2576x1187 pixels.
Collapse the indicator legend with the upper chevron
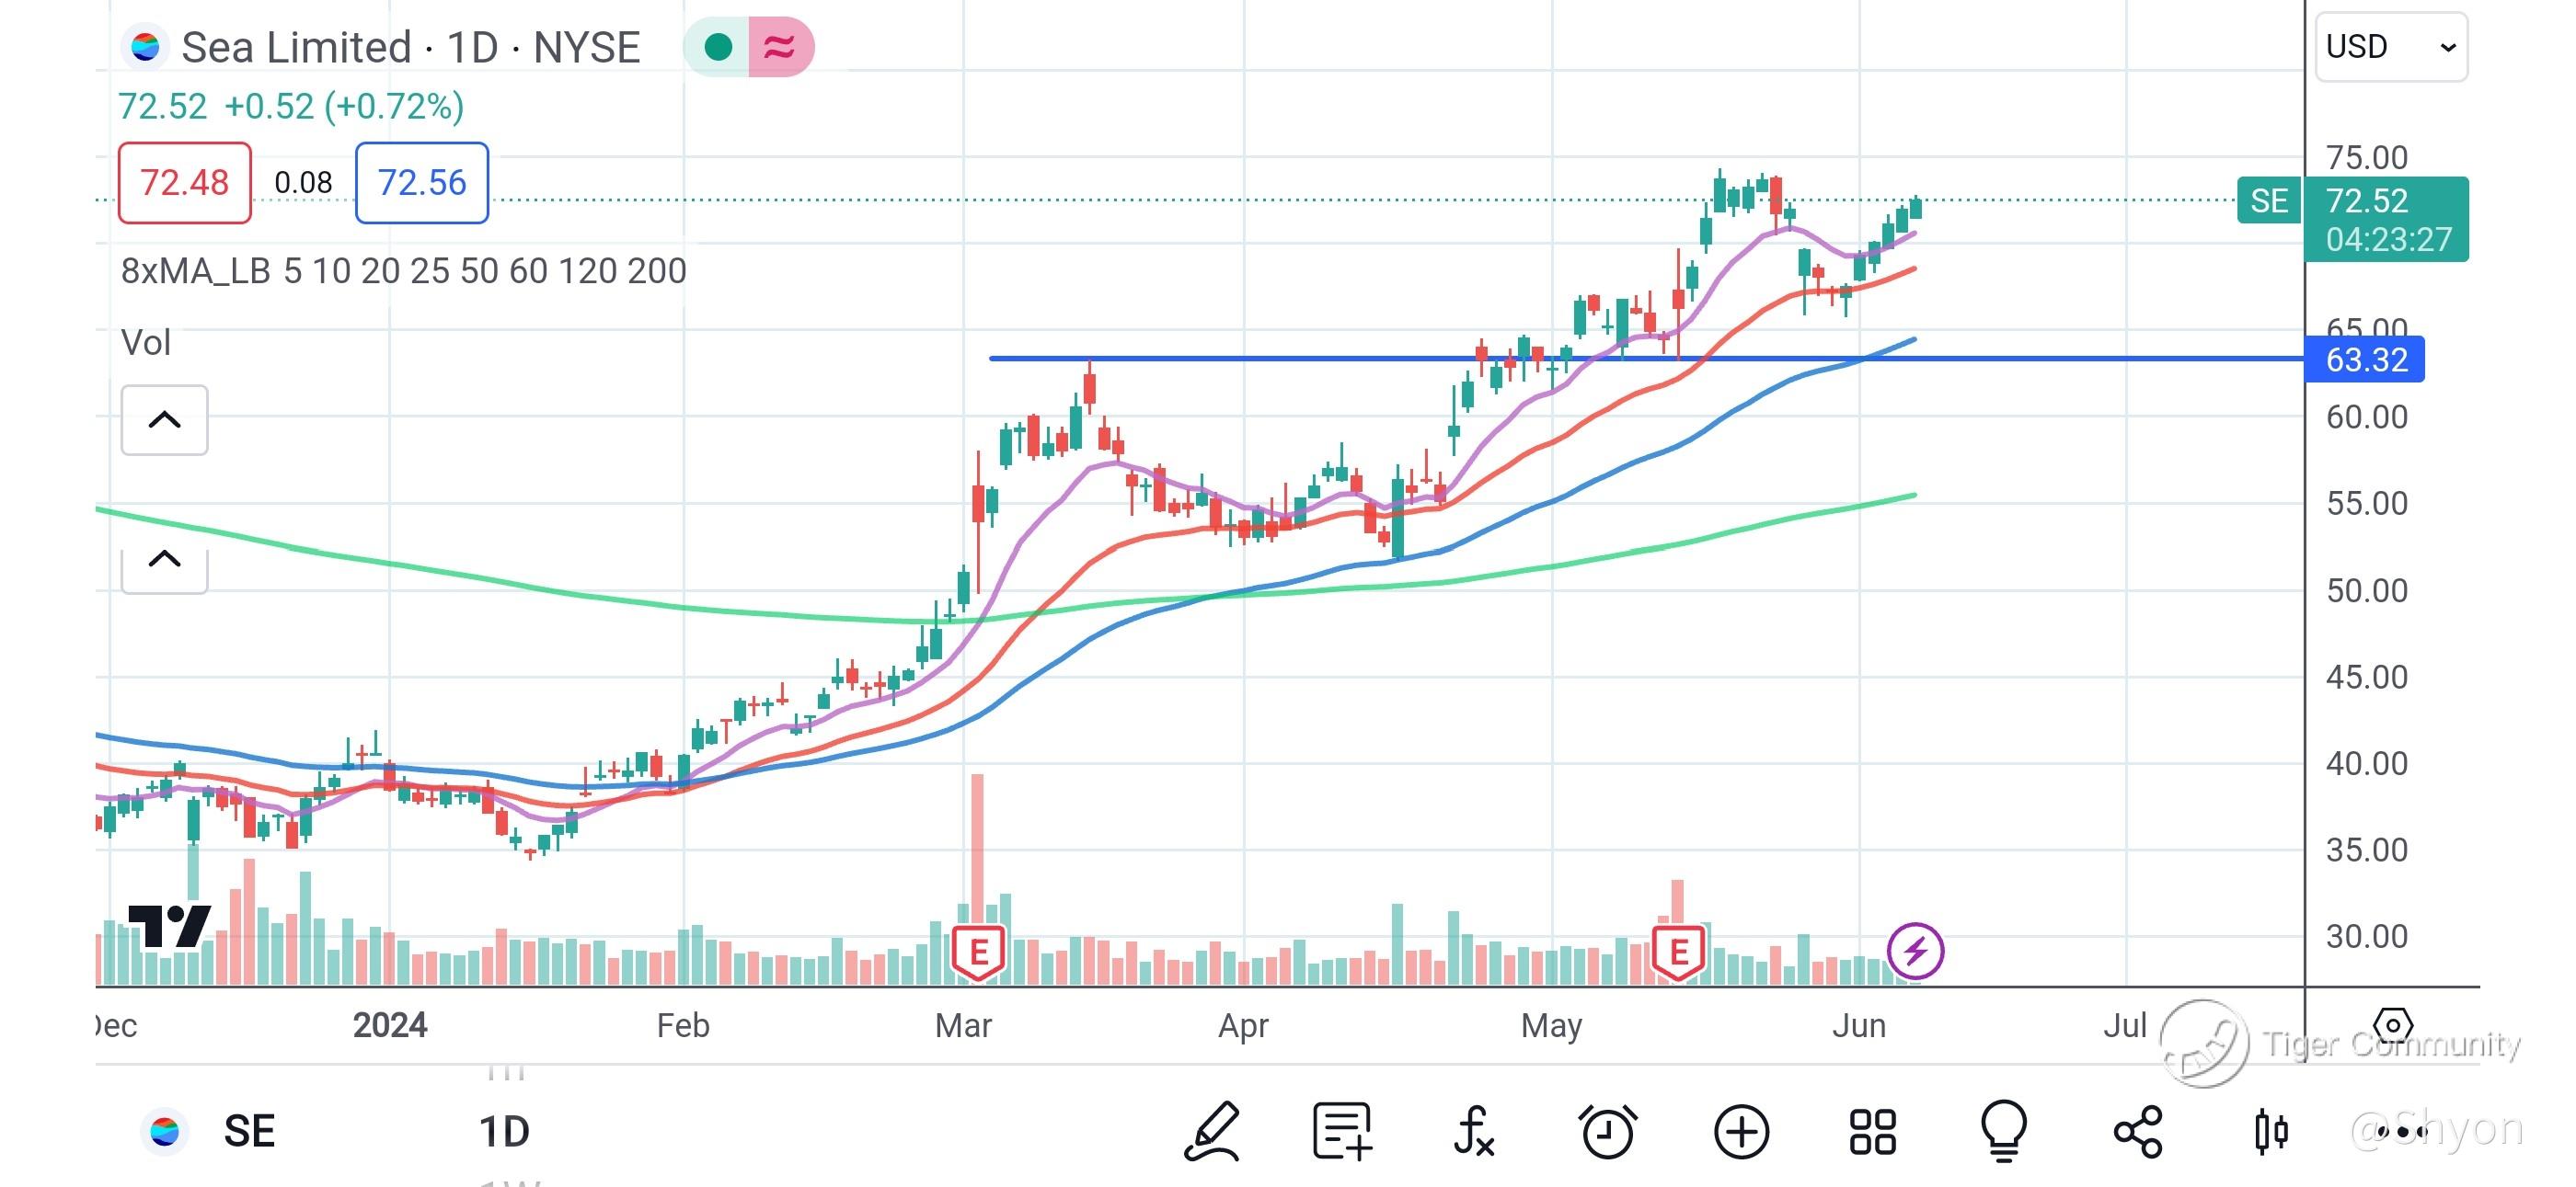coord(165,419)
